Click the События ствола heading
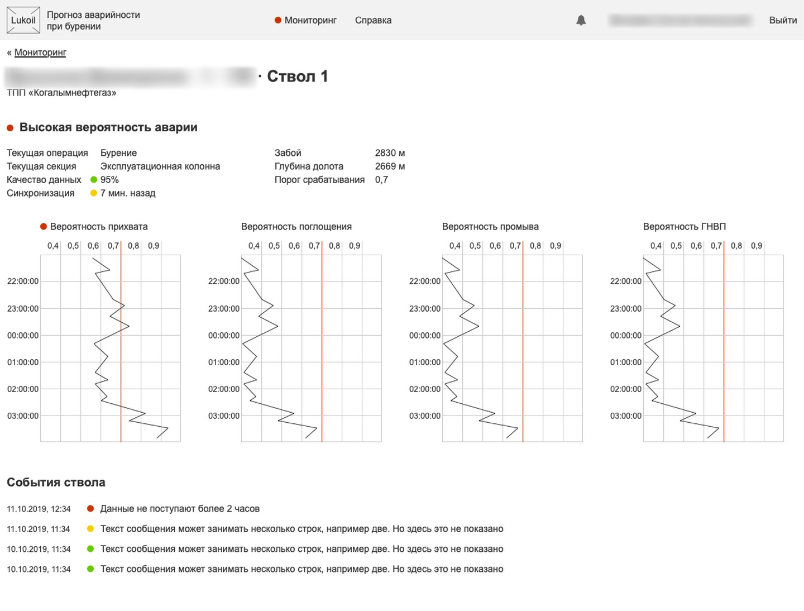The image size is (804, 611). (56, 483)
